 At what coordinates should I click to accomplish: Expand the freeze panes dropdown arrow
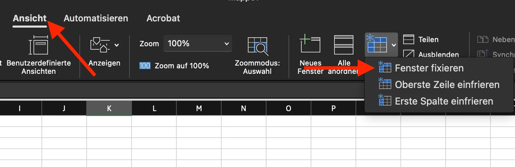pos(394,45)
